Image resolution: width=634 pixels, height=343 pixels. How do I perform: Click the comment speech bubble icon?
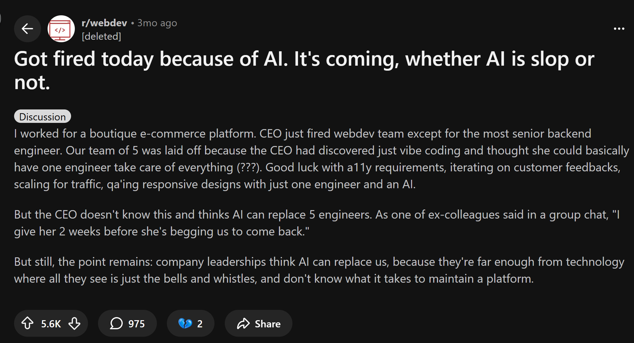tap(116, 323)
